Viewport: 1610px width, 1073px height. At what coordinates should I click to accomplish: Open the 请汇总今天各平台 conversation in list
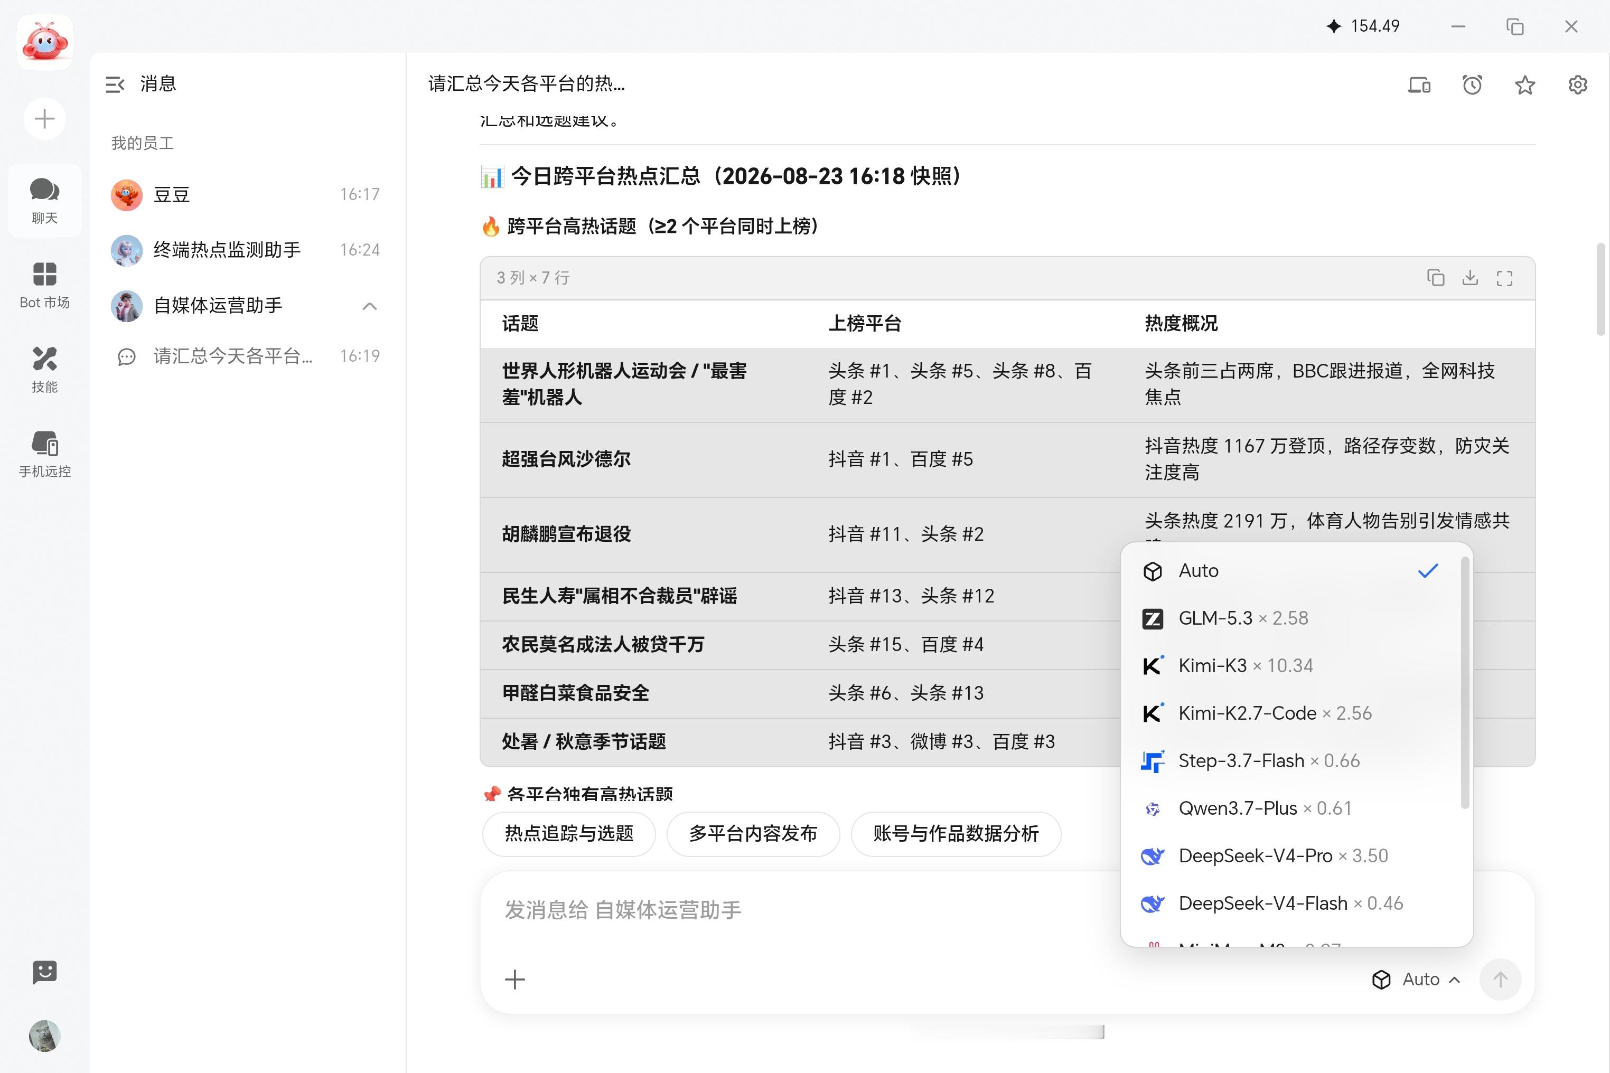click(247, 356)
